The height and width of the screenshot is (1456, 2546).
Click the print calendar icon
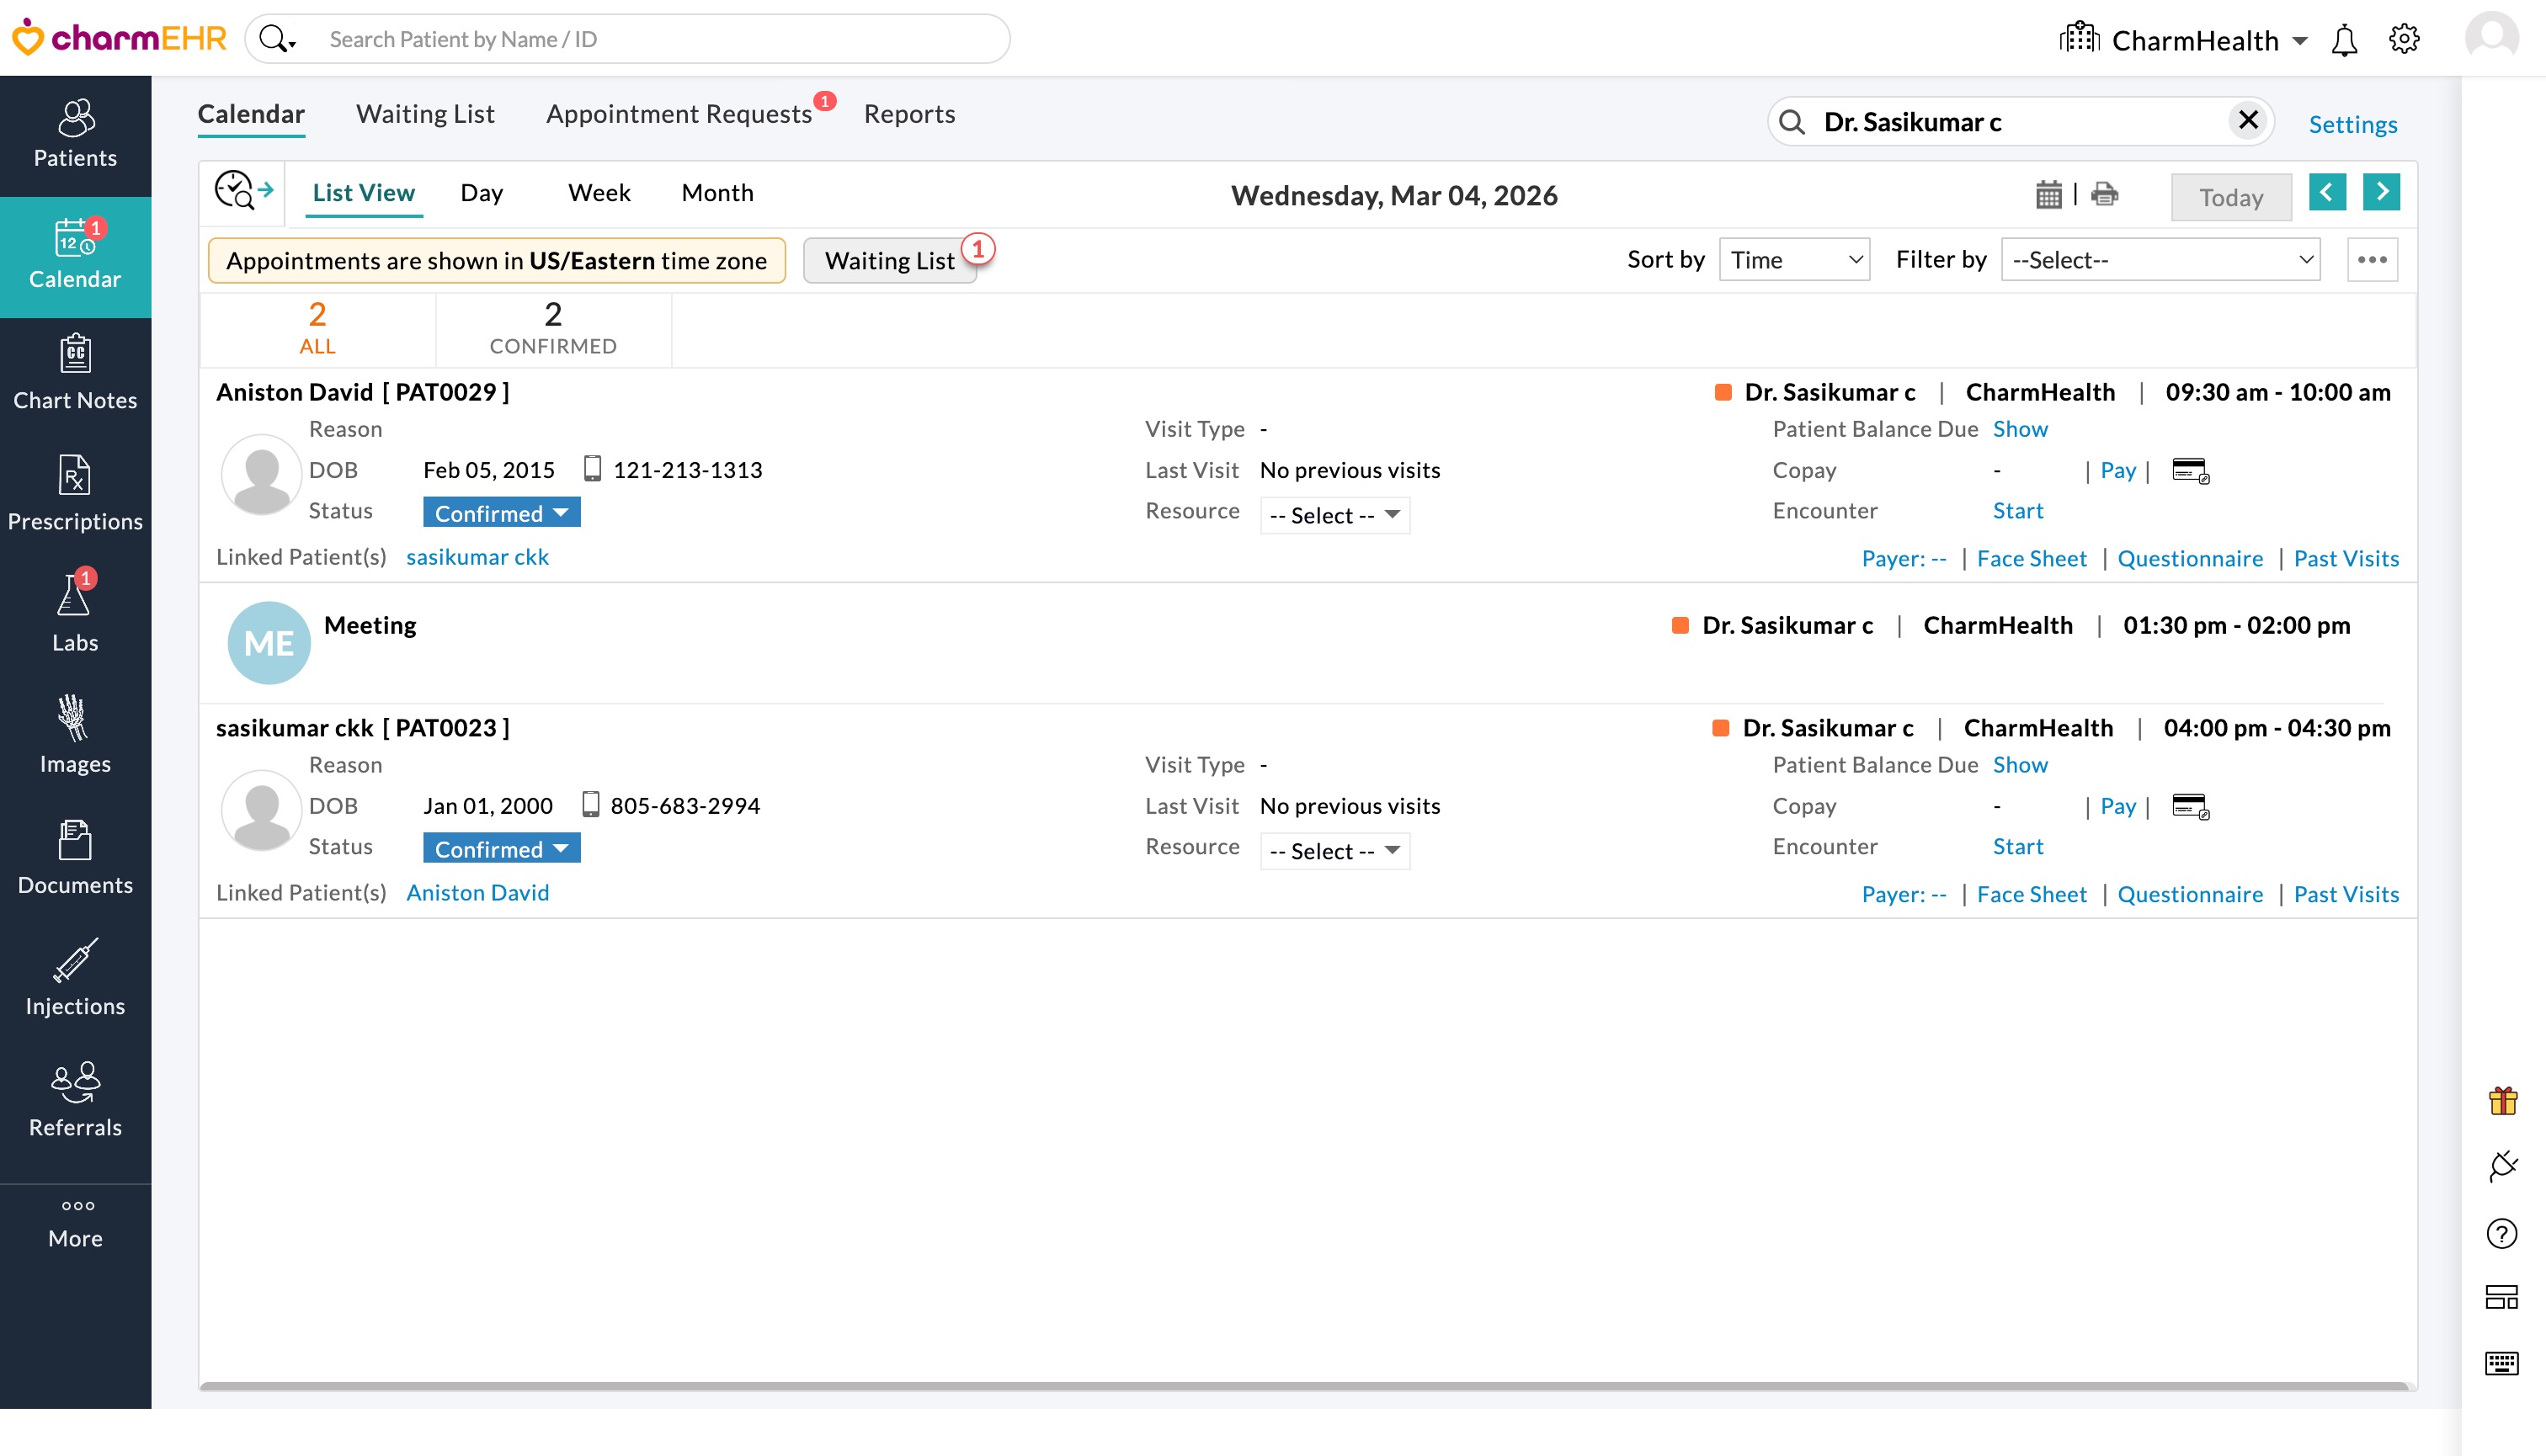coord(2104,194)
